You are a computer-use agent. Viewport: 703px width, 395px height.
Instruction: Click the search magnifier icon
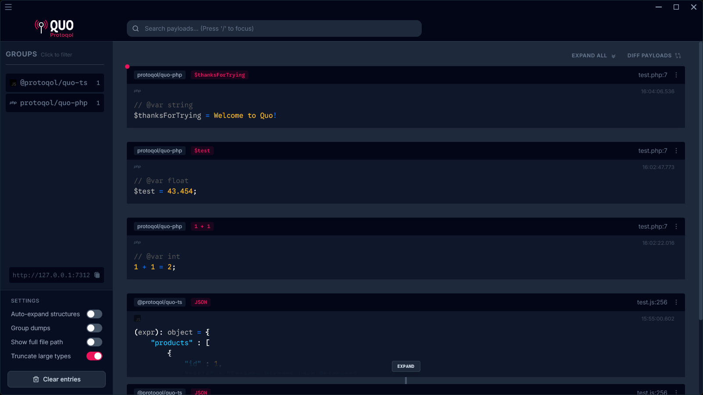tap(136, 28)
